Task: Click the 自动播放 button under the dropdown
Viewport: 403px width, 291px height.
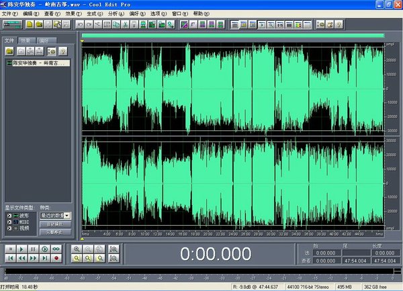Action: click(54, 224)
